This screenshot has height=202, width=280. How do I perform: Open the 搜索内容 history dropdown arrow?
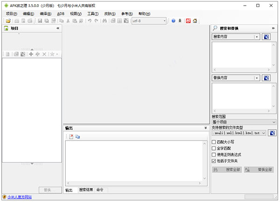(x=257, y=37)
